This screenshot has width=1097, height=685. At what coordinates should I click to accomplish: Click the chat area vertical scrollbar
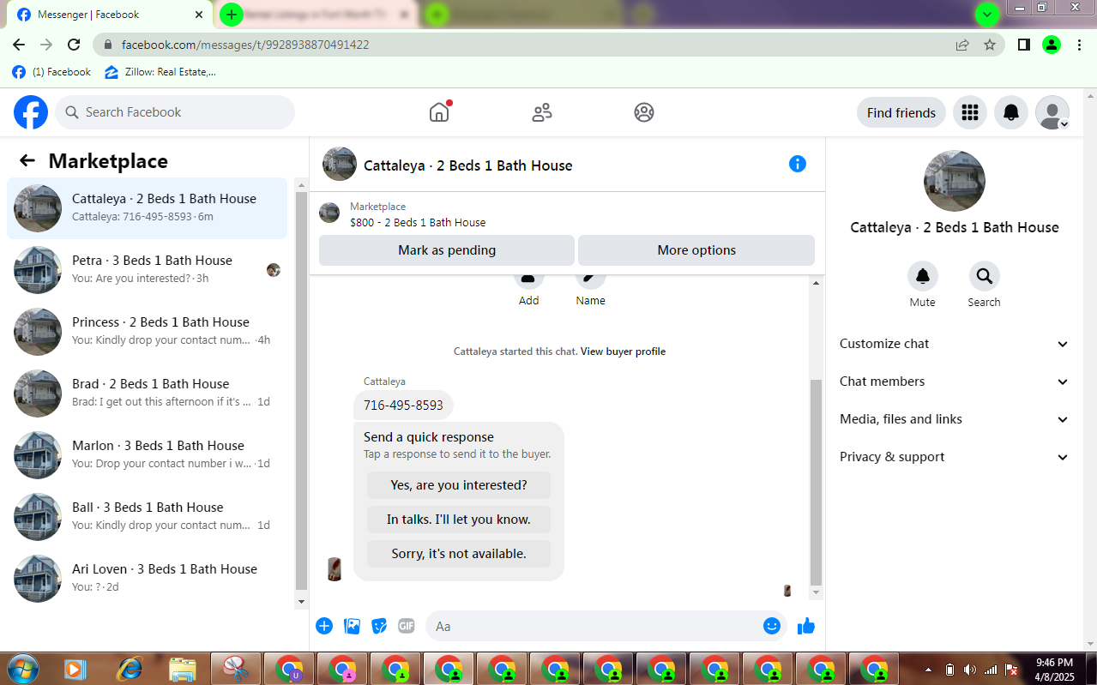[816, 482]
